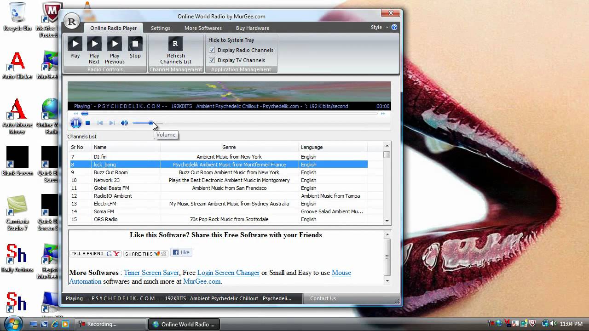Screen dimensions: 589x331
Task: Click the Internet Explorer quick launch icon
Action: pyautogui.click(x=55, y=324)
